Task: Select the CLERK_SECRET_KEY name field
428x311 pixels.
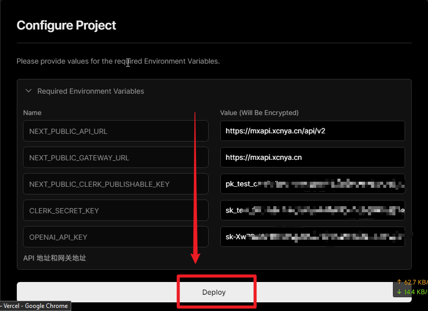Action: 116,211
